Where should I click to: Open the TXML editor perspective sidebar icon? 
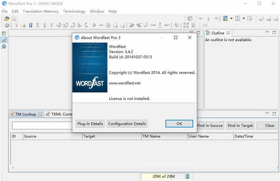point(4,40)
